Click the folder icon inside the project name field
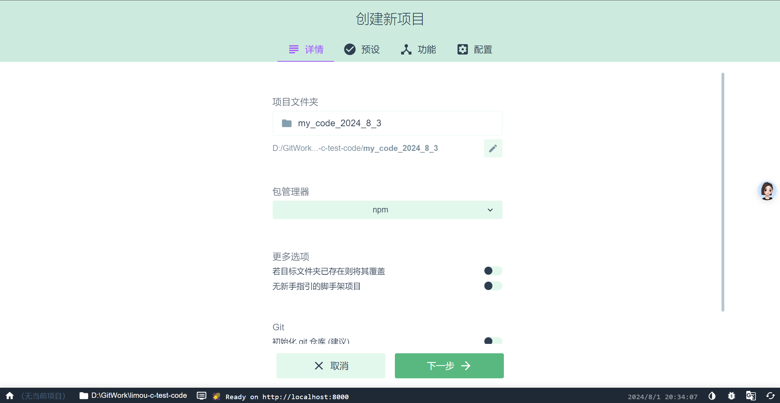780x403 pixels. click(286, 123)
